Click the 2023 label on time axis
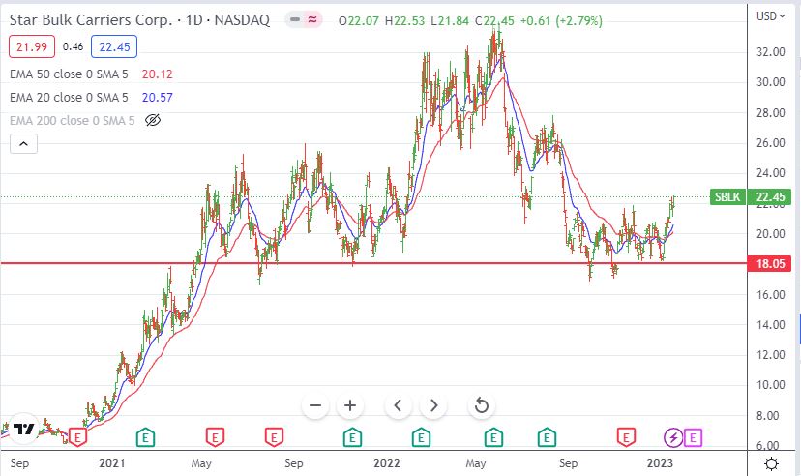 point(660,463)
